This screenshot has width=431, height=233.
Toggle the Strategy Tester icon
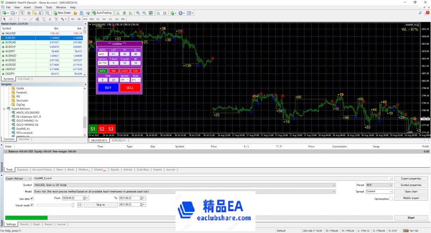click(47, 13)
